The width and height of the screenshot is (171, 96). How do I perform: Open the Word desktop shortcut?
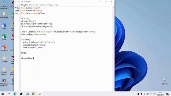pyautogui.click(x=4, y=26)
